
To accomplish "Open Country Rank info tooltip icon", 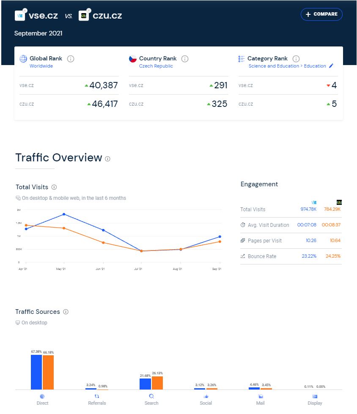I will [185, 59].
